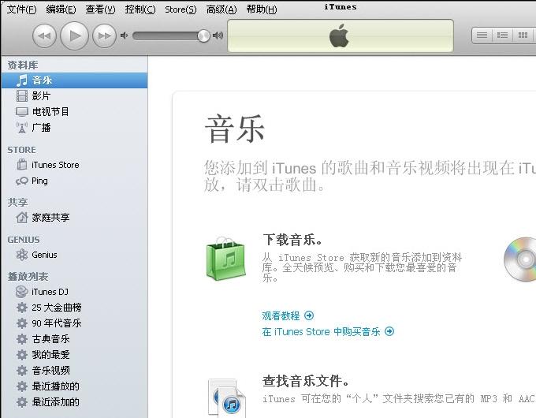
Task: Open the Store(S) menu
Action: tap(181, 9)
